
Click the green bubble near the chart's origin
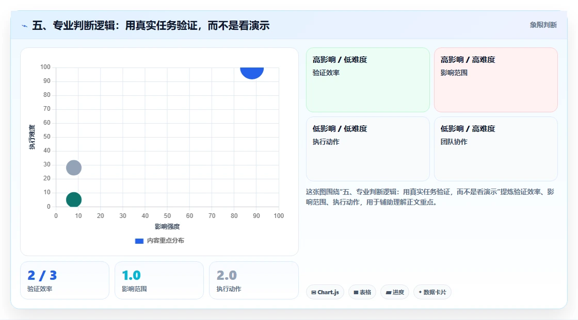pos(74,199)
